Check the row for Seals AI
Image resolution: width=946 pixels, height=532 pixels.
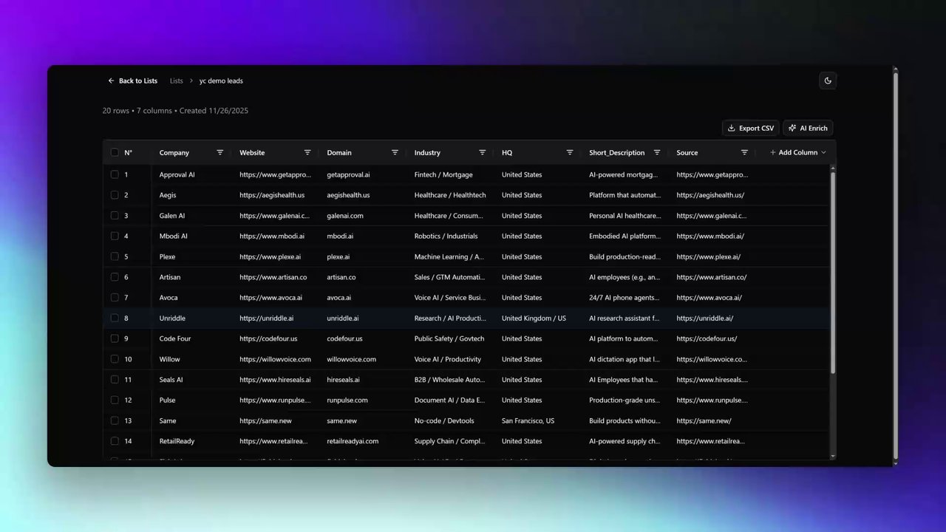(x=115, y=379)
